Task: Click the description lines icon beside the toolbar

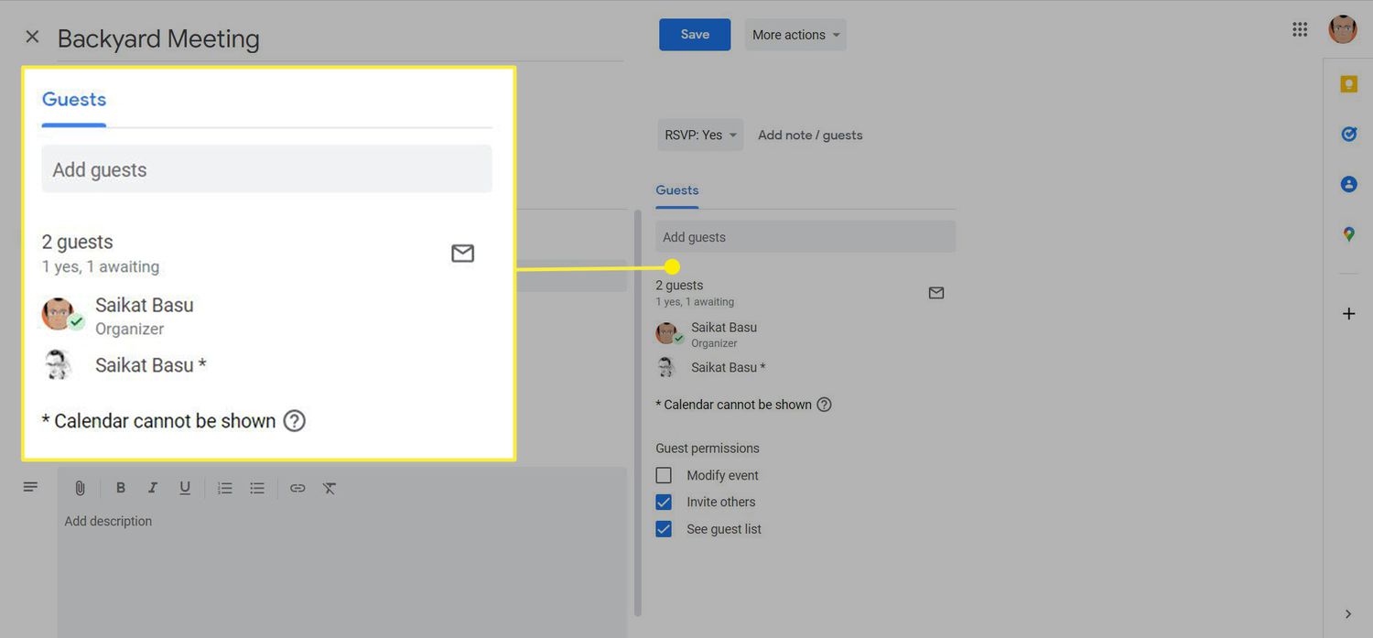Action: (x=31, y=487)
